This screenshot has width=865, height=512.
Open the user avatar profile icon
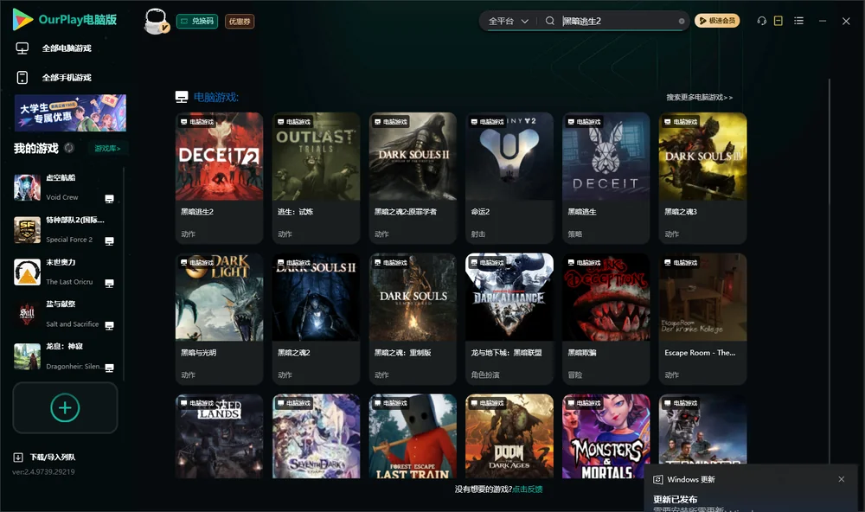[x=156, y=21]
